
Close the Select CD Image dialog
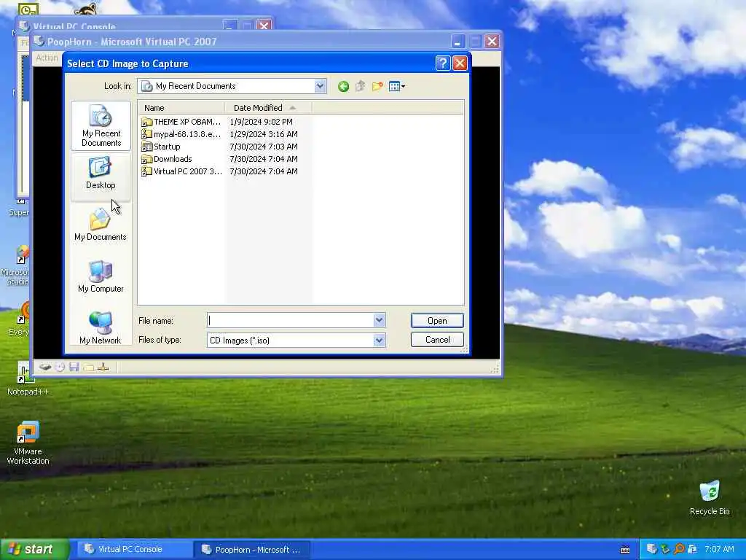click(460, 63)
